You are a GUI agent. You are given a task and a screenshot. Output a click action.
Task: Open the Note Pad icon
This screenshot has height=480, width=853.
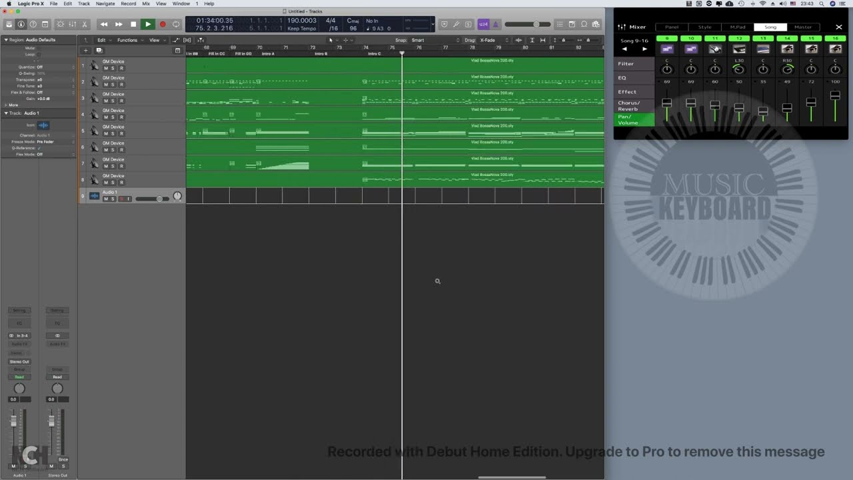point(572,25)
